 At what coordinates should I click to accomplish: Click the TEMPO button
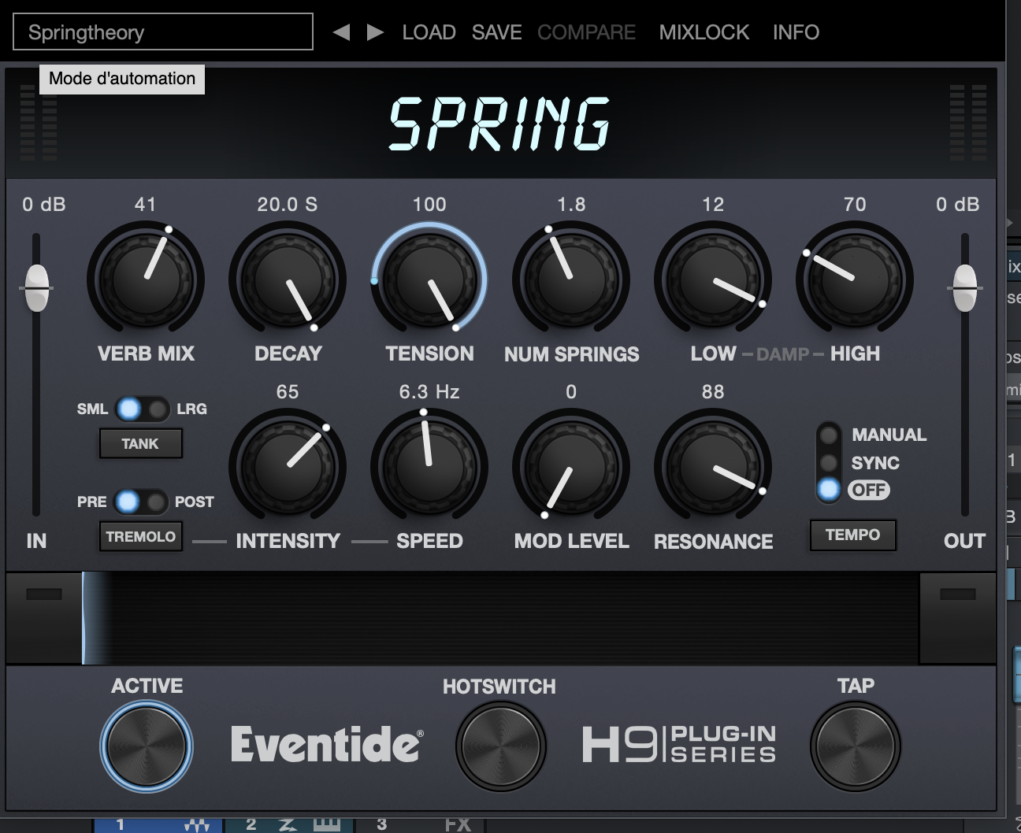pyautogui.click(x=853, y=535)
